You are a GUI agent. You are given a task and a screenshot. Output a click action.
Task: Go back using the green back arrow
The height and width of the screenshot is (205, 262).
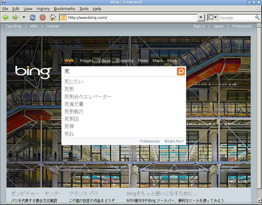(6, 17)
